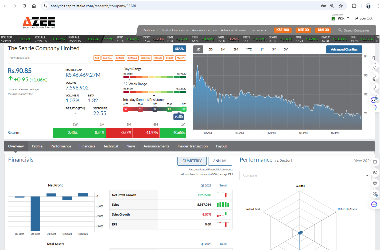Select 3M chart timeframe

(x=236, y=49)
